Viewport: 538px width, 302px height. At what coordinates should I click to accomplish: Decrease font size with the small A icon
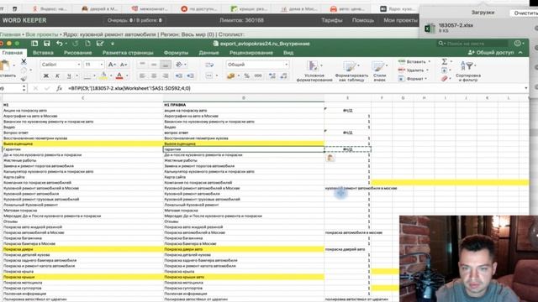124,65
